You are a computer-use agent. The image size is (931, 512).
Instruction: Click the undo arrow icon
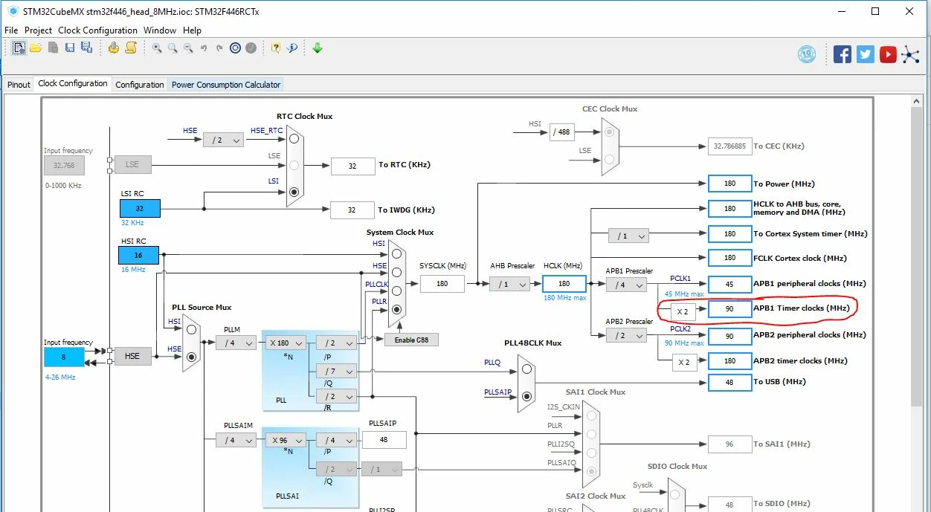tap(204, 48)
